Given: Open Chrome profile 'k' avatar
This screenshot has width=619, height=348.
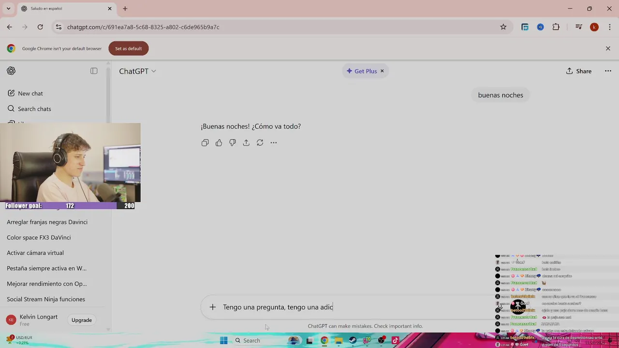Looking at the screenshot, I should (594, 27).
